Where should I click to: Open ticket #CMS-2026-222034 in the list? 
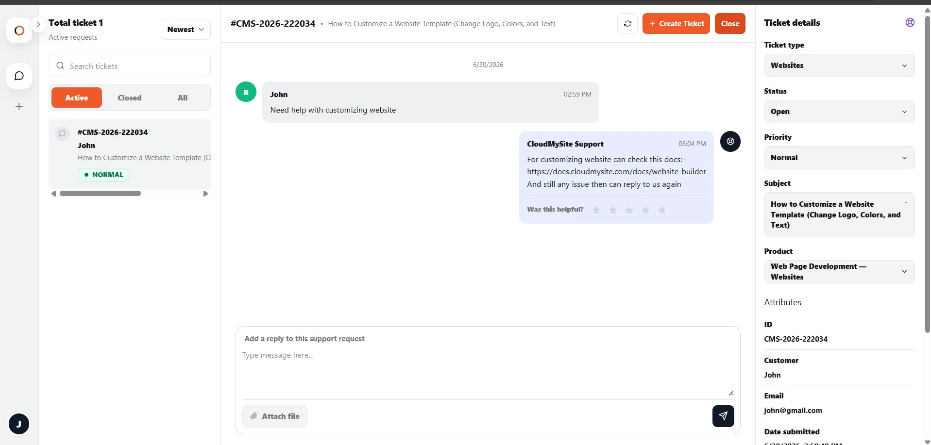click(130, 154)
